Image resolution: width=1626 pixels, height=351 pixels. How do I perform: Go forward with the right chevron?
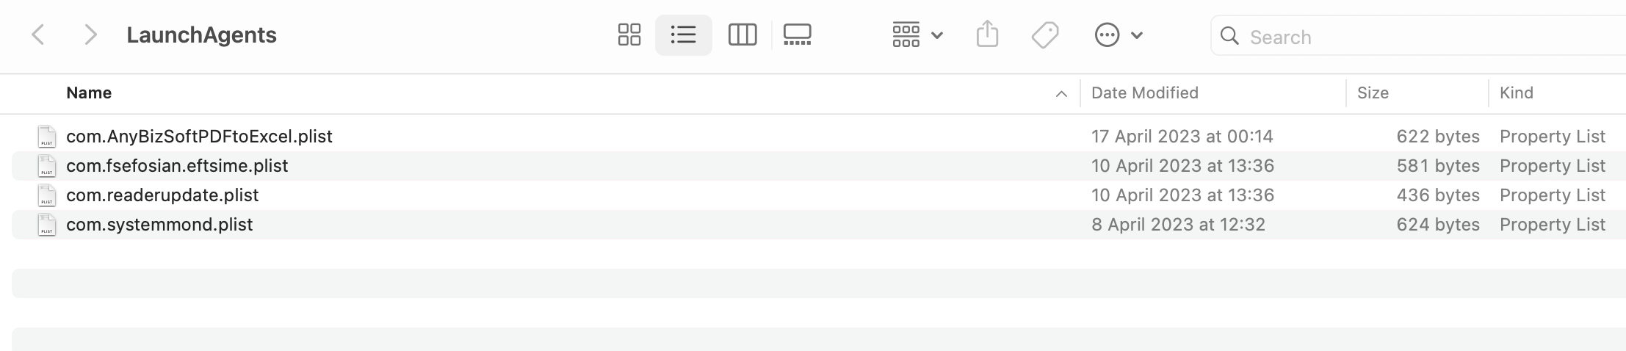point(90,35)
